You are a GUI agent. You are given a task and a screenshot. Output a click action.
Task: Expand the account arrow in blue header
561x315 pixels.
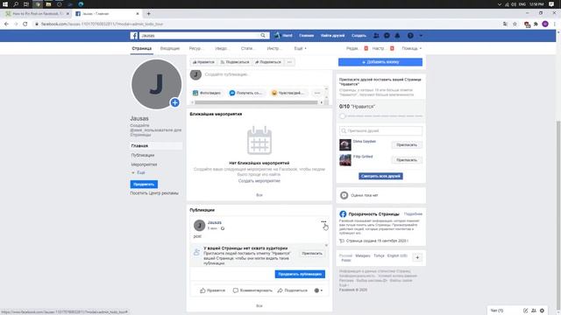coord(421,36)
